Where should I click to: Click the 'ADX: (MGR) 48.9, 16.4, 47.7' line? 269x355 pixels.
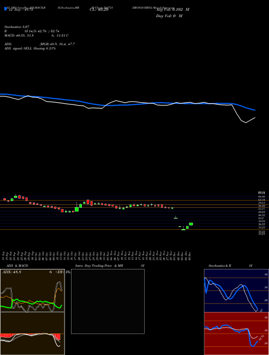coord(39,44)
